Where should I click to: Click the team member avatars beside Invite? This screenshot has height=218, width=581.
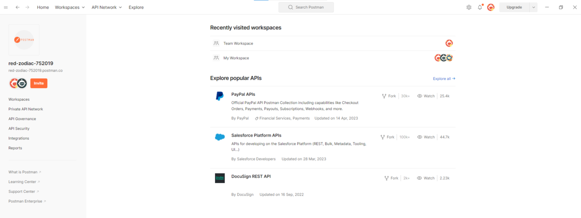[18, 83]
